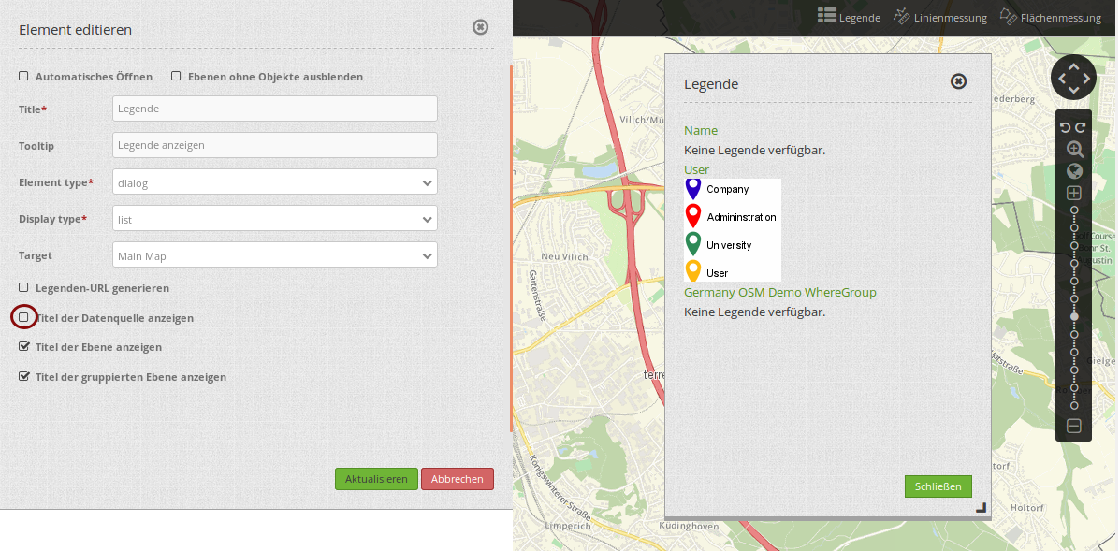The width and height of the screenshot is (1120, 551).
Task: Open the Target dropdown
Action: 274,255
